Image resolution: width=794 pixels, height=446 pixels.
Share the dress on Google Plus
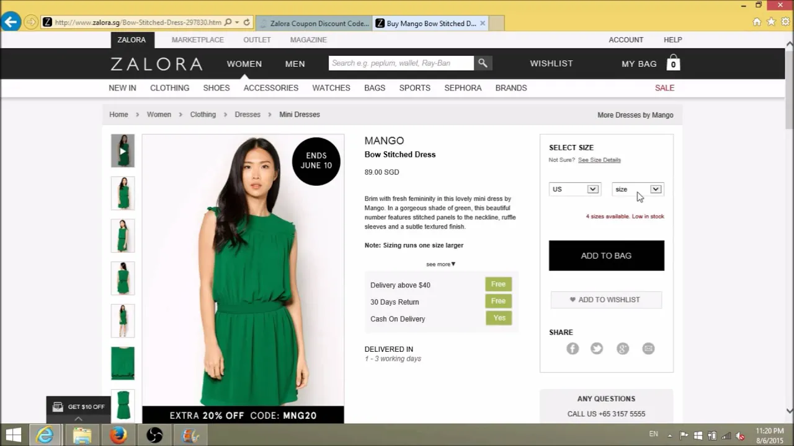(623, 349)
